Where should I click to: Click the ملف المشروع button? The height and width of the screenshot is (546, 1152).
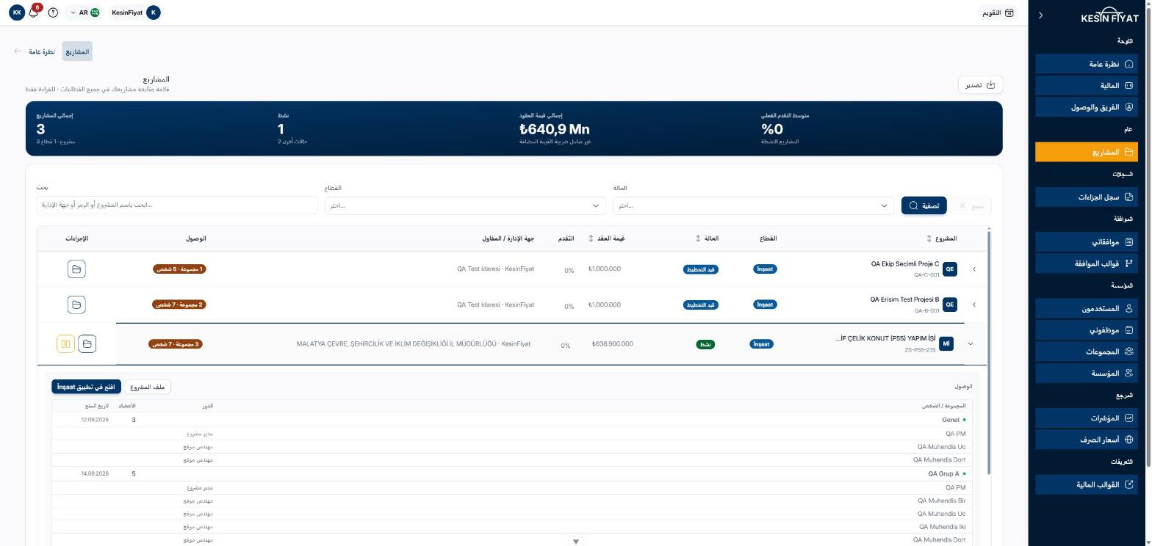(148, 387)
